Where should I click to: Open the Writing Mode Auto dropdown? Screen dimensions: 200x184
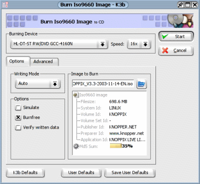tap(37, 83)
